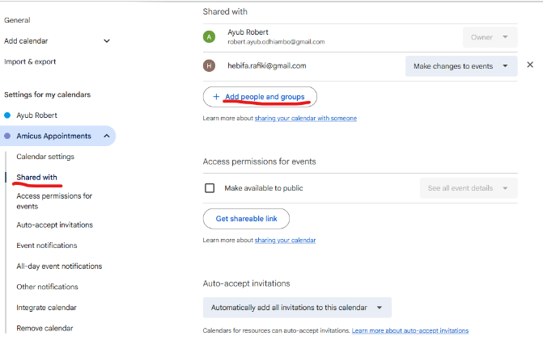This screenshot has height=340, width=543.
Task: Click hebifa.rafiki's brown avatar icon
Action: click(x=210, y=65)
